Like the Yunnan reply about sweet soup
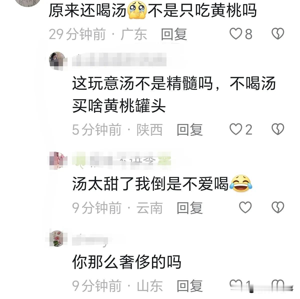300x299 pixels. coord(245,207)
